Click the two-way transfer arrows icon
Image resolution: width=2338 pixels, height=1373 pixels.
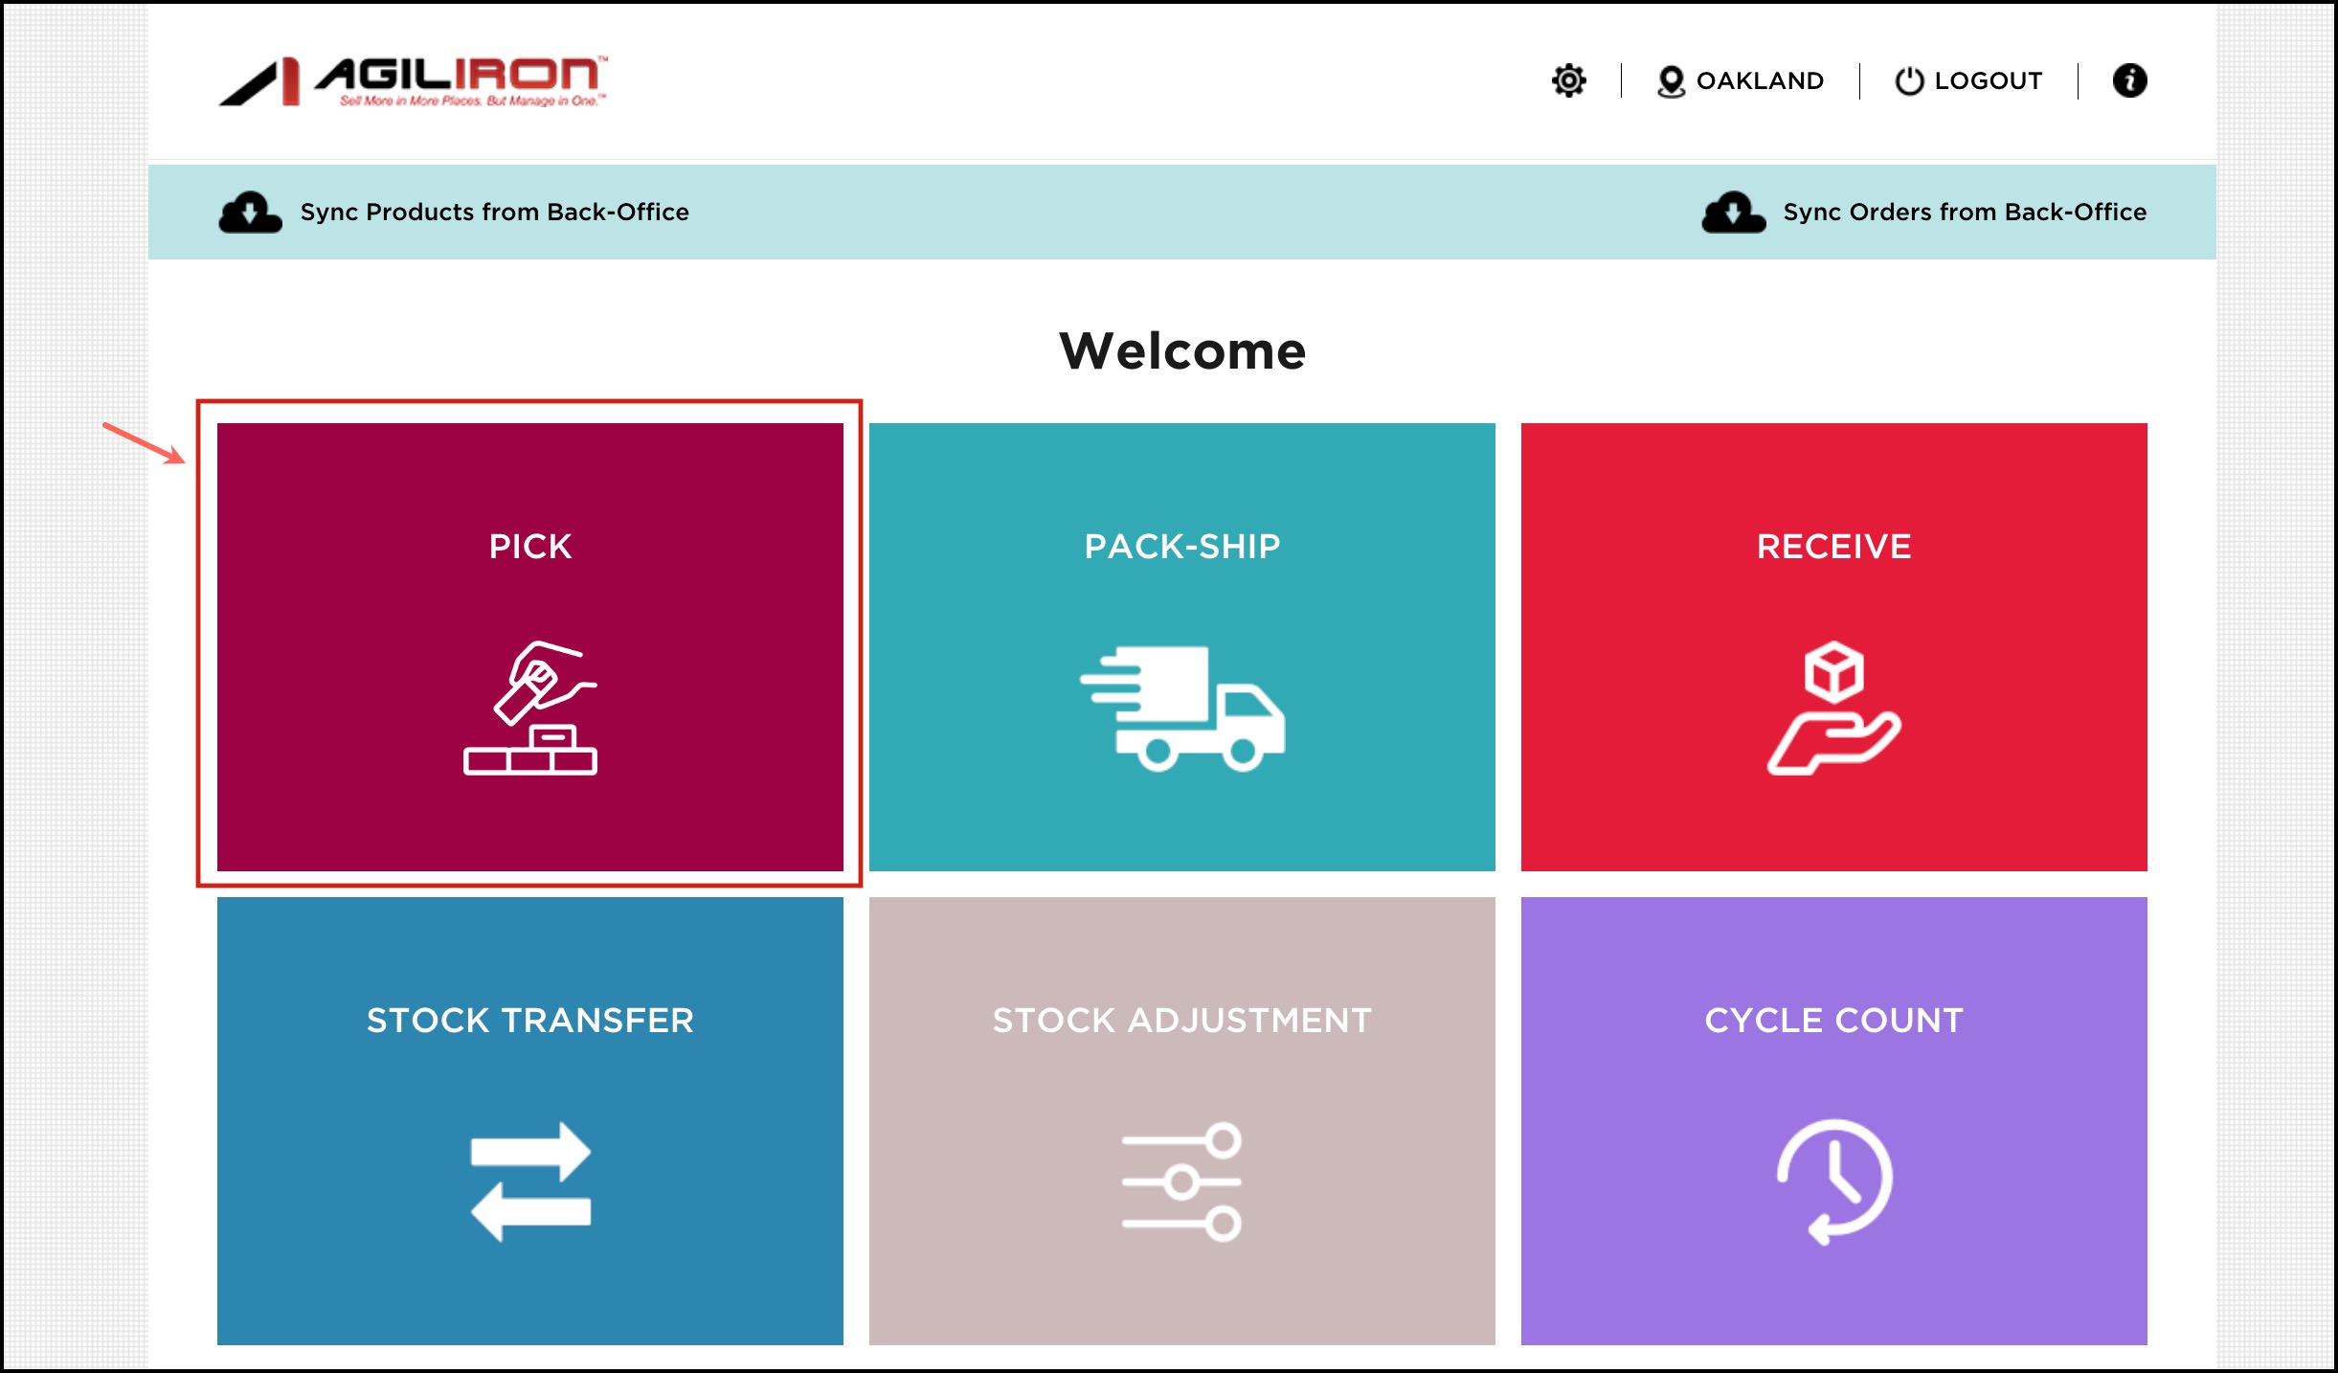pyautogui.click(x=530, y=1182)
